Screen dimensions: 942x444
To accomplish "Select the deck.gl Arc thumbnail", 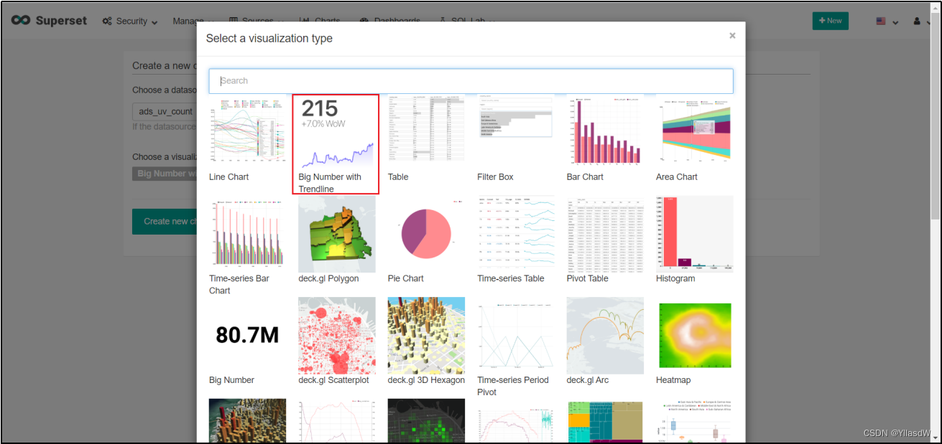I will 605,335.
